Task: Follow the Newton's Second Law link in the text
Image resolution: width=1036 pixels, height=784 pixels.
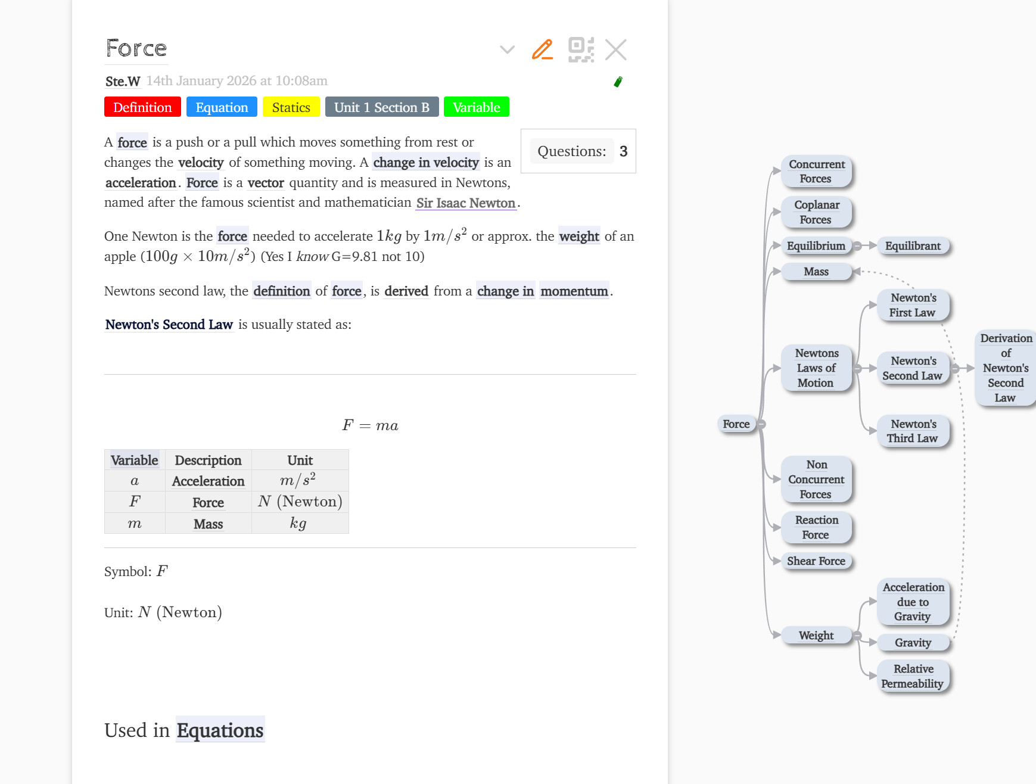Action: (x=169, y=325)
